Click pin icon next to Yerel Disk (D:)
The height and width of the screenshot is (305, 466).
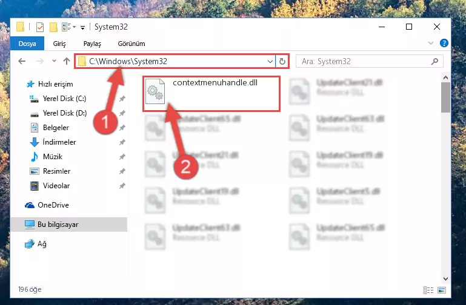pos(122,113)
